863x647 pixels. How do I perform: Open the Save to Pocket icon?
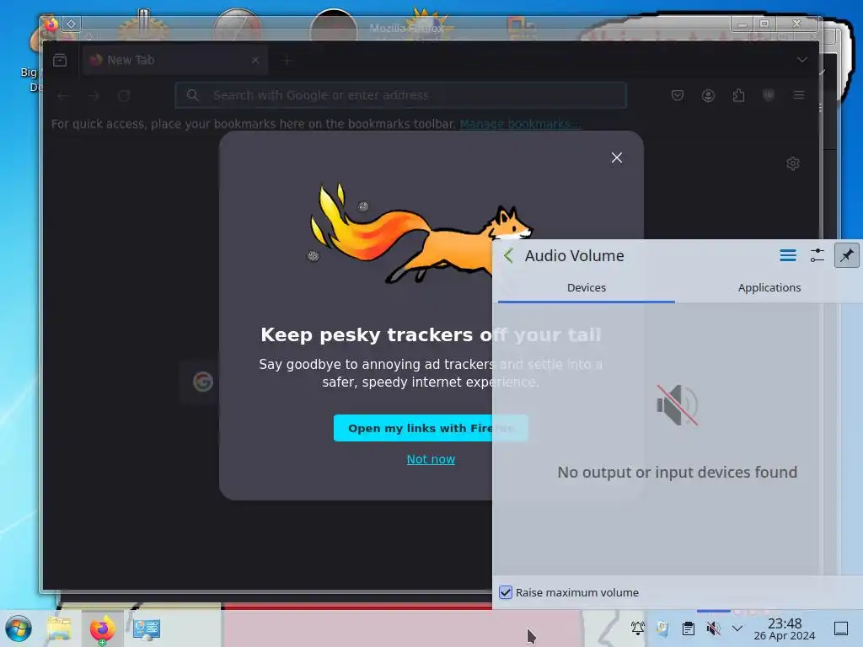coord(678,96)
